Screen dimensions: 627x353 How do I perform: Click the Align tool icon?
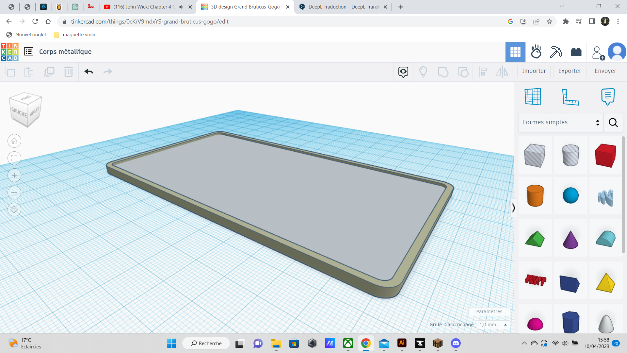click(483, 72)
